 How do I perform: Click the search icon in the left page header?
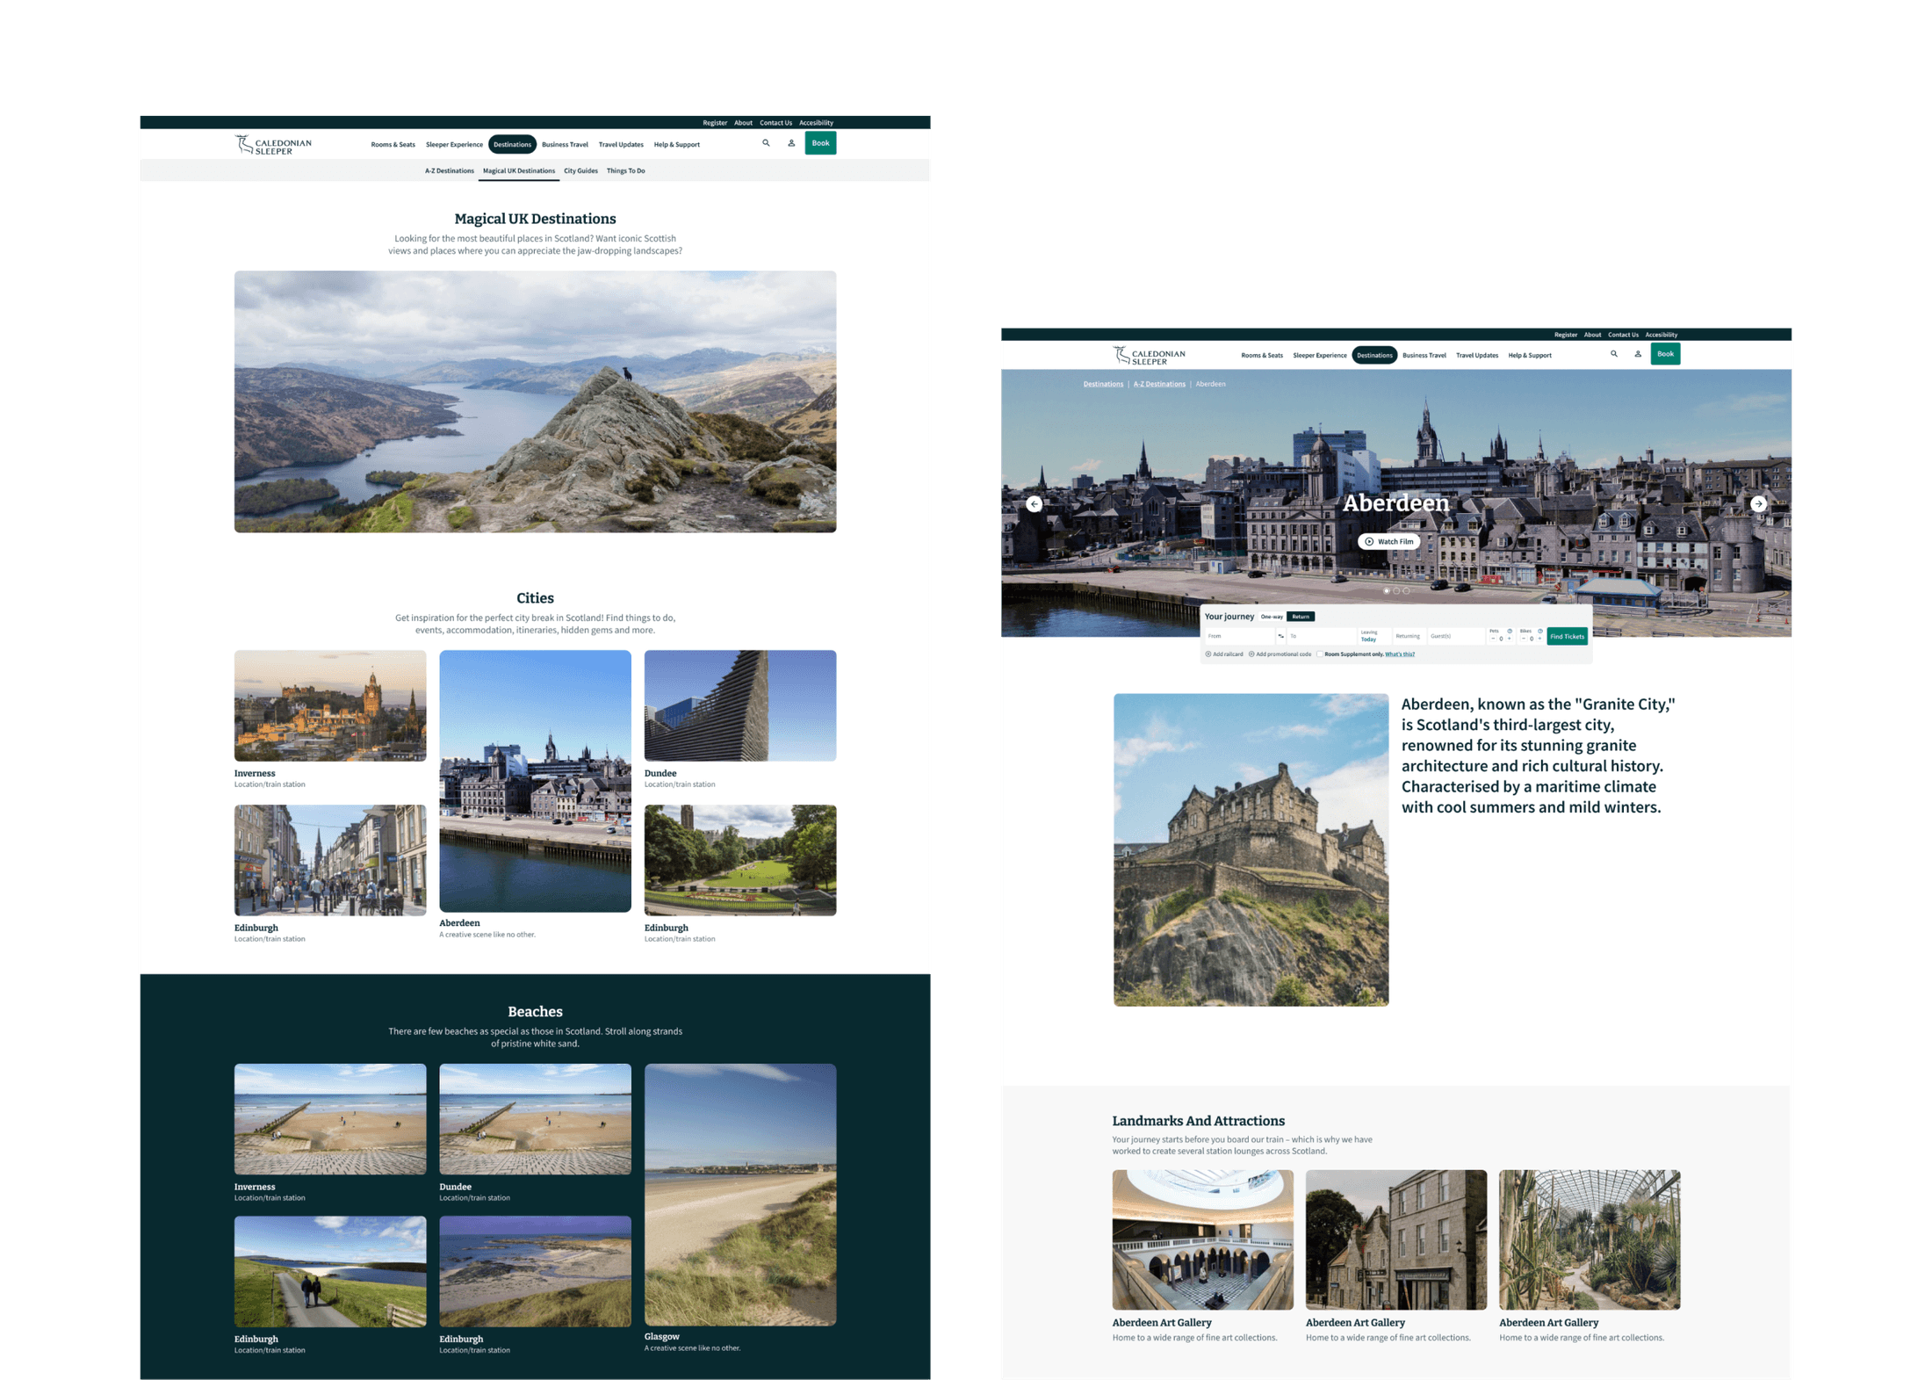pyautogui.click(x=766, y=143)
